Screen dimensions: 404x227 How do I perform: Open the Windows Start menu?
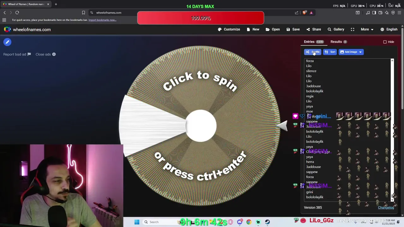click(x=137, y=222)
